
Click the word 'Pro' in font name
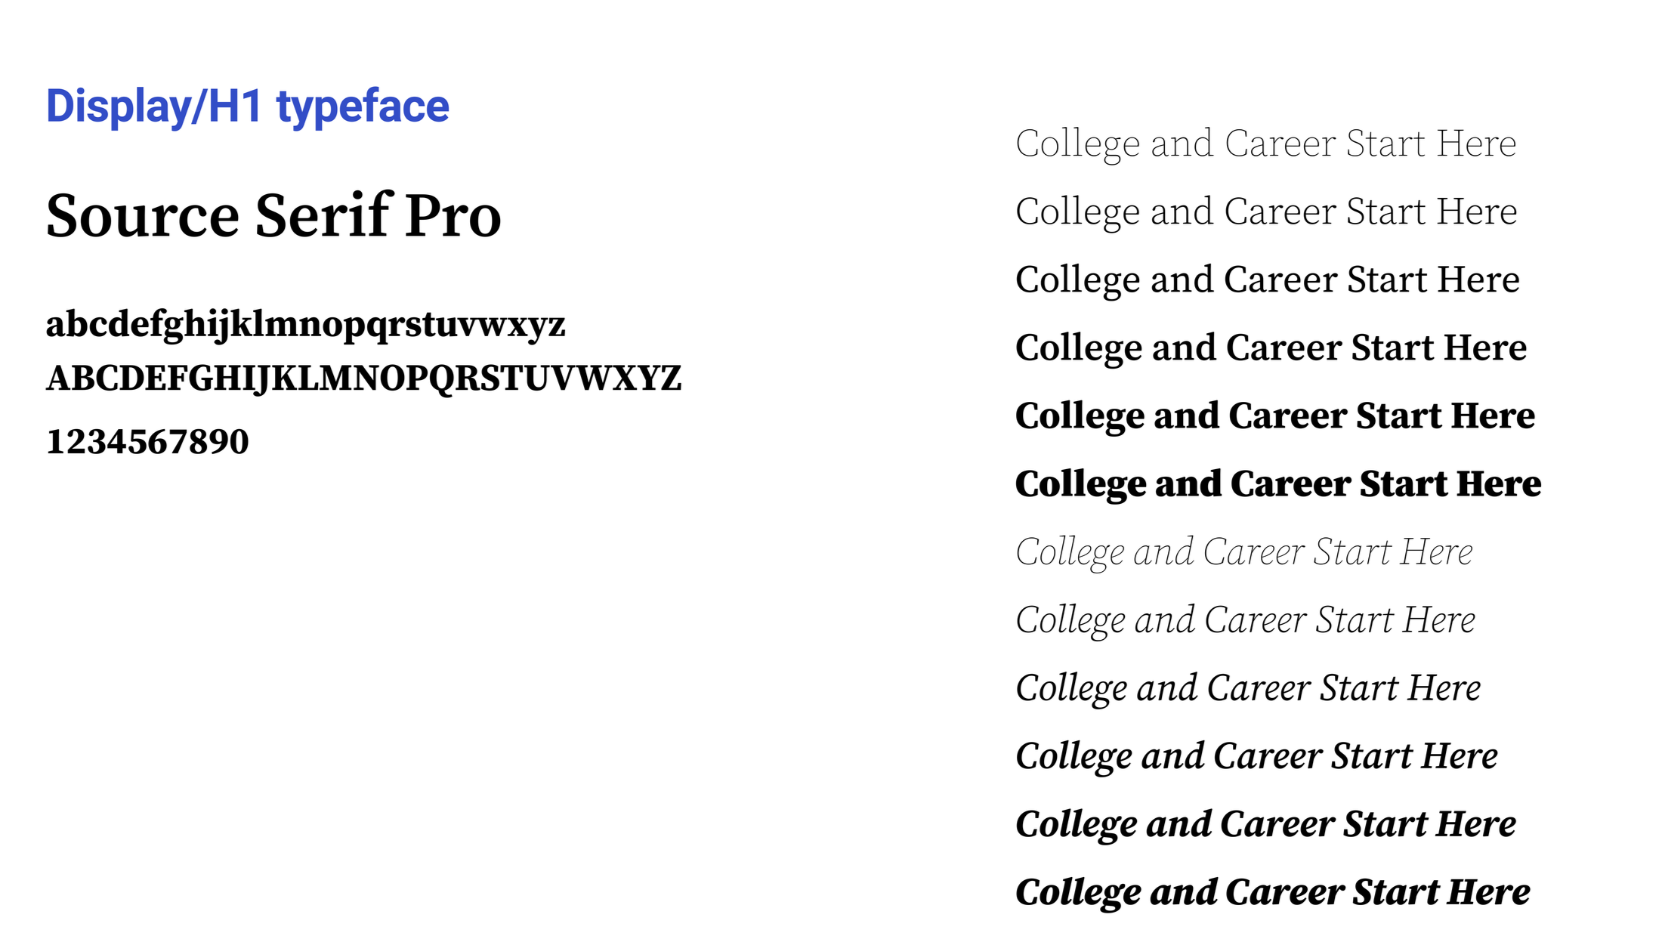[453, 218]
